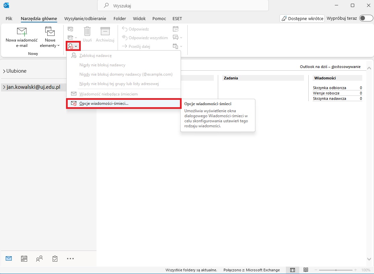Switch to Wysyłanie/odbieranie tab

85,19
